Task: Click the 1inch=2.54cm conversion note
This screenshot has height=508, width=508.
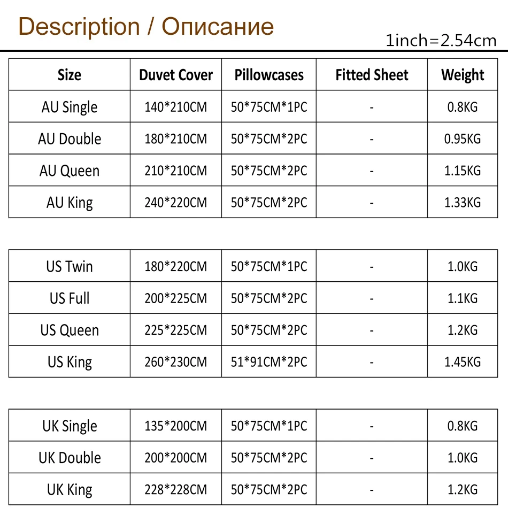Action: (441, 41)
